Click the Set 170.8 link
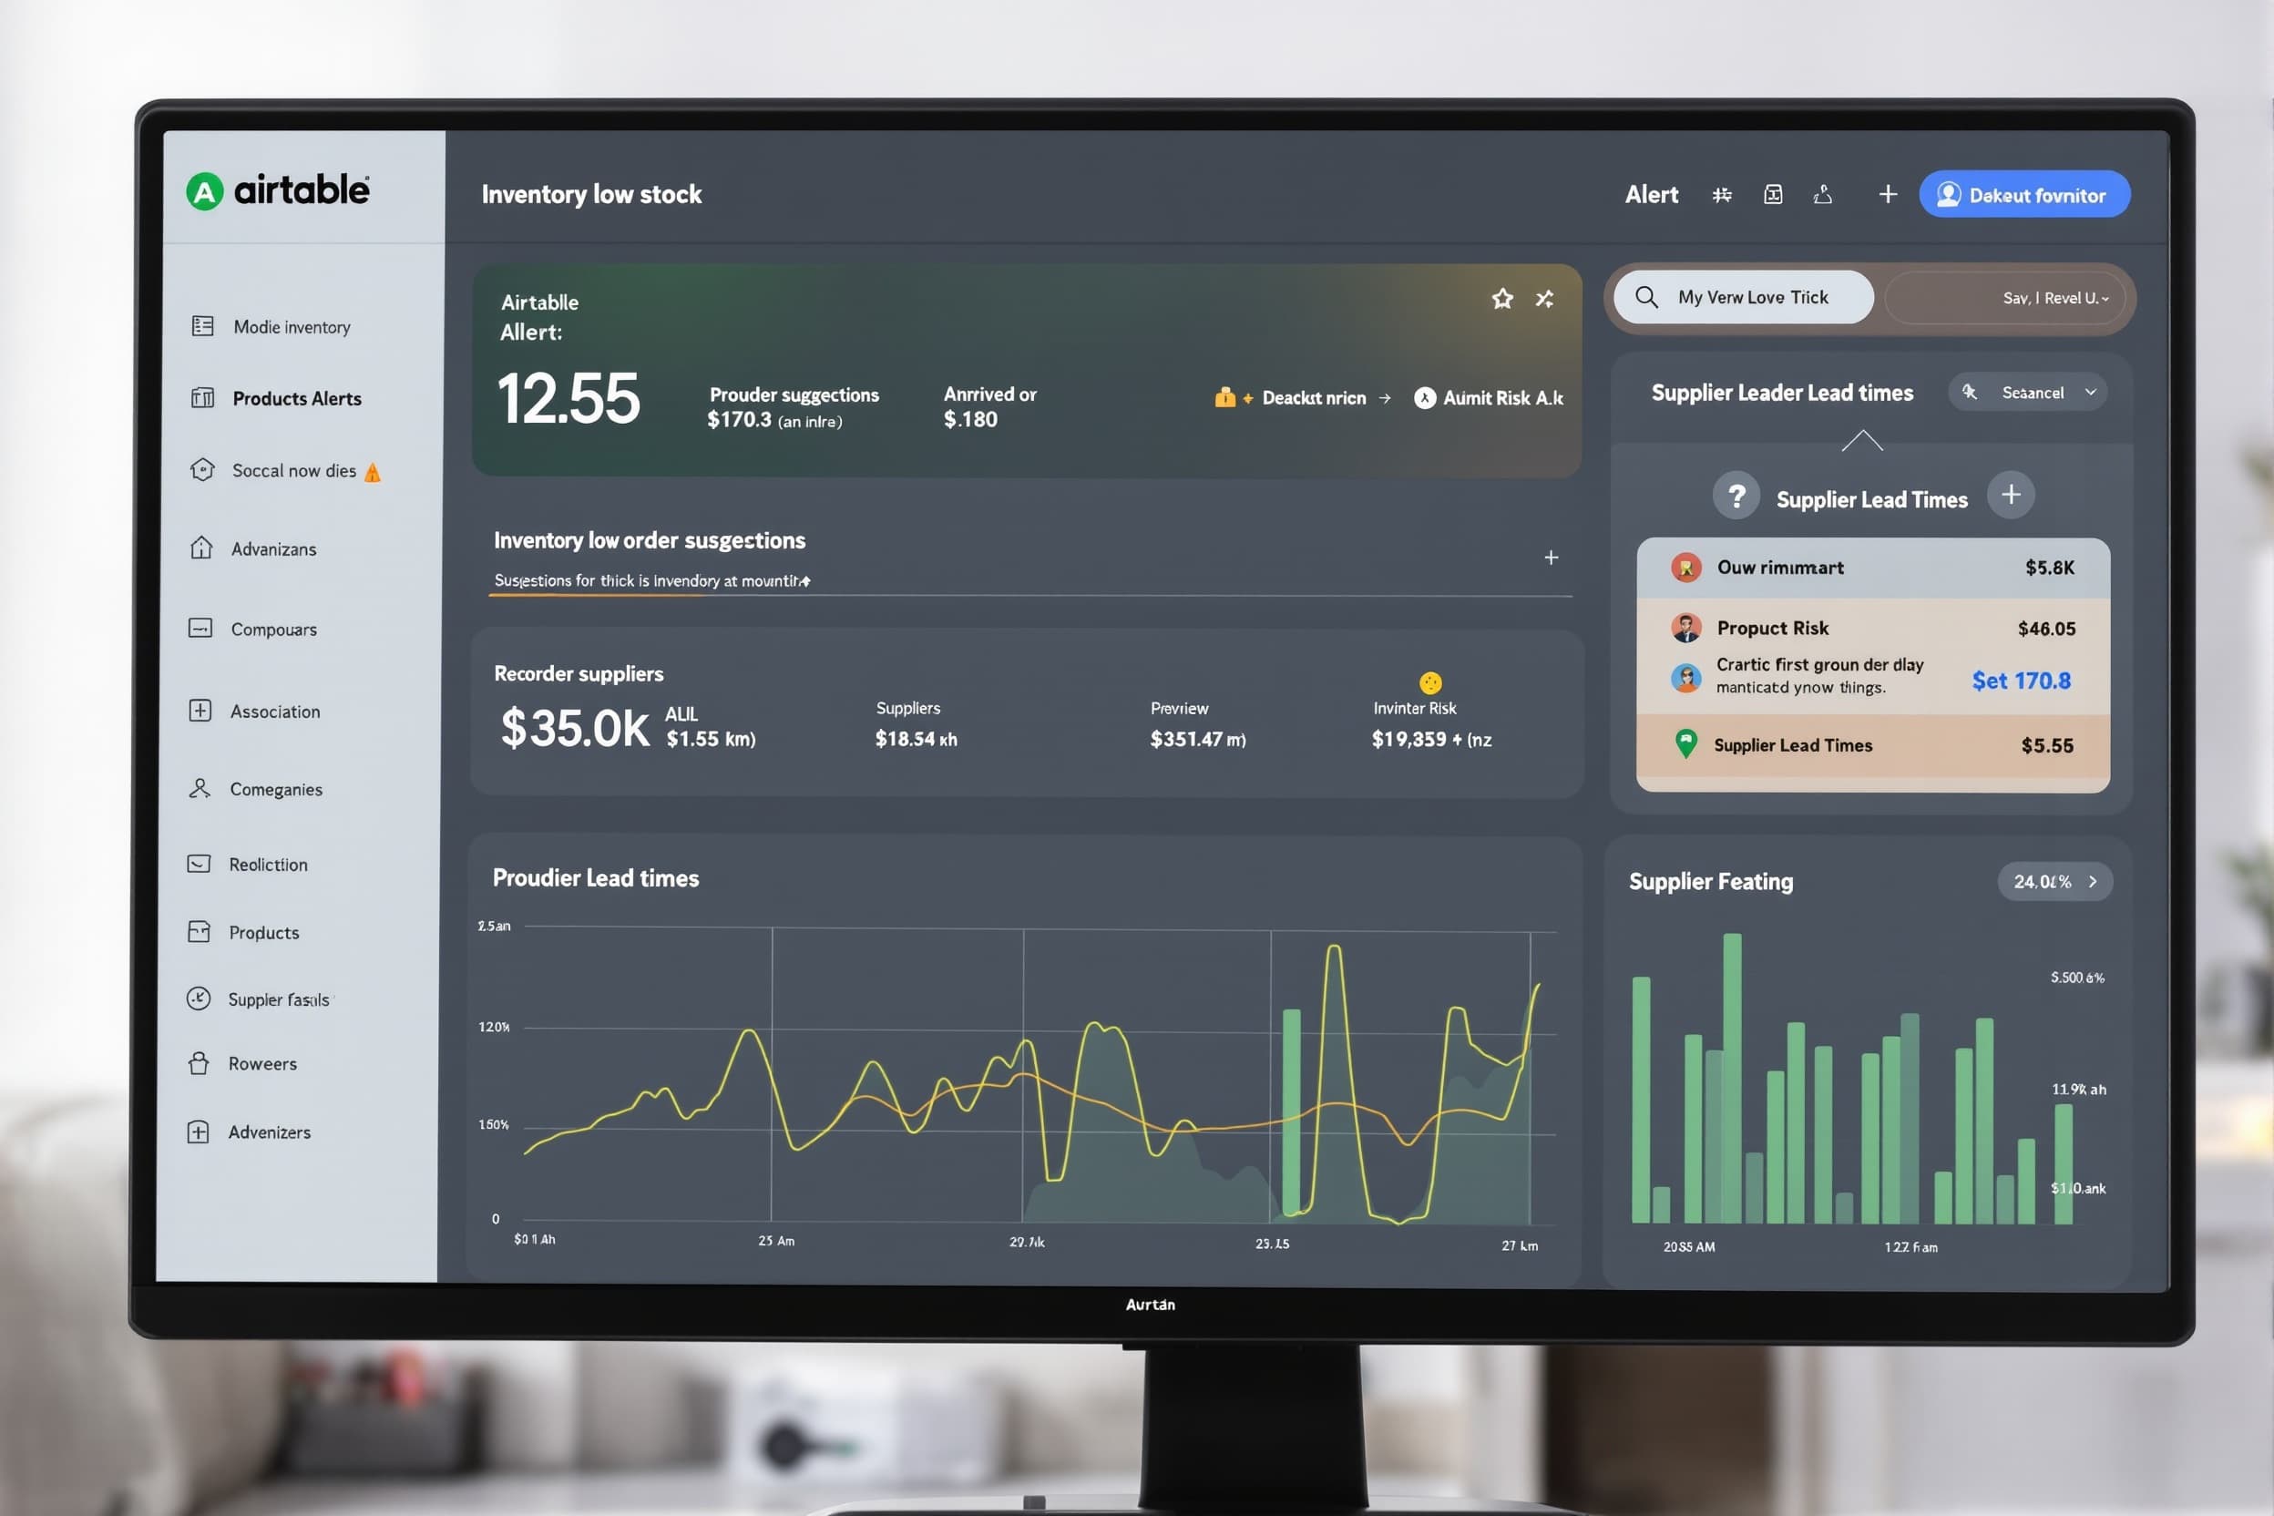This screenshot has height=1516, width=2274. 2022,681
